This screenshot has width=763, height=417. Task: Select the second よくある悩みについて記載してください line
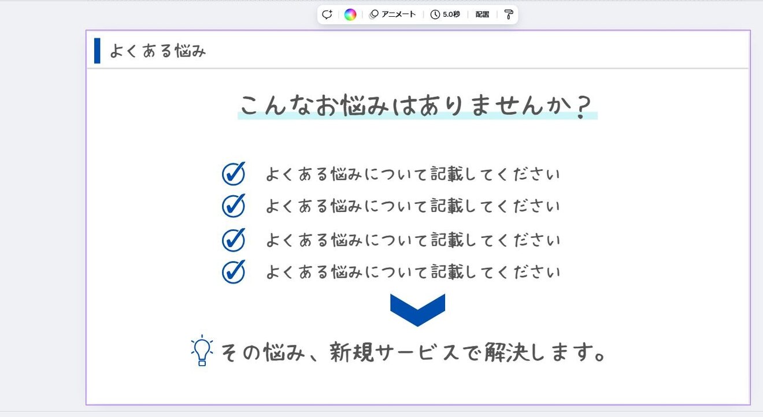(x=413, y=206)
